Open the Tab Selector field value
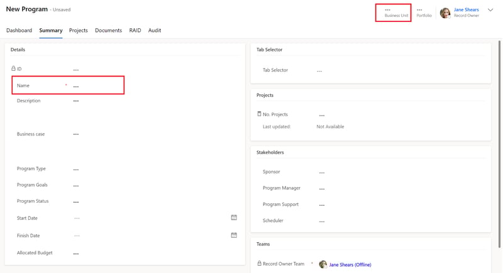Viewport: 503px width, 273px height. pyautogui.click(x=401, y=70)
